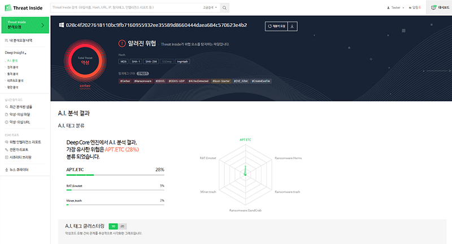Image resolution: width=452 pixels, height=244 pixels.
Task: Open the 고급검색 advanced search dropdown
Action: (x=209, y=8)
